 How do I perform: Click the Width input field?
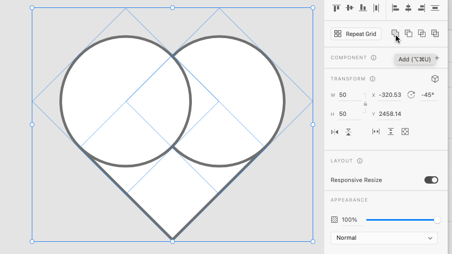click(349, 95)
